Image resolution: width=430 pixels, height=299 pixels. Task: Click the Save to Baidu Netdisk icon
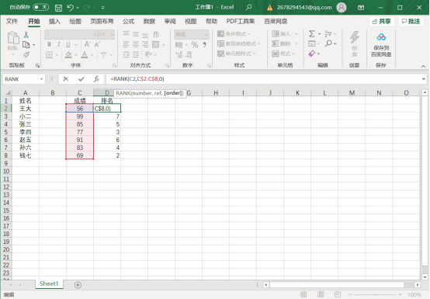click(381, 45)
